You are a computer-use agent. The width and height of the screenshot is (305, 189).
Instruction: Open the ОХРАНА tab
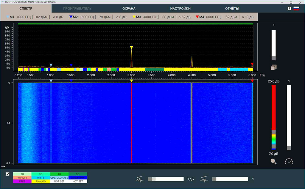click(x=129, y=9)
